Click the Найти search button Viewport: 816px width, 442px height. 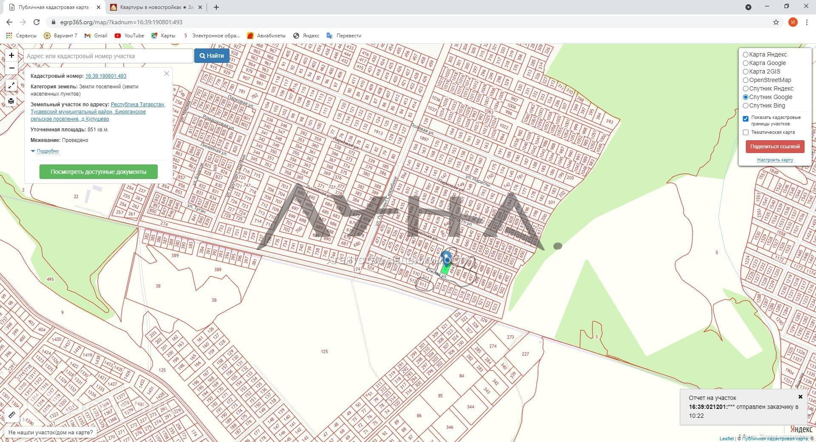212,56
